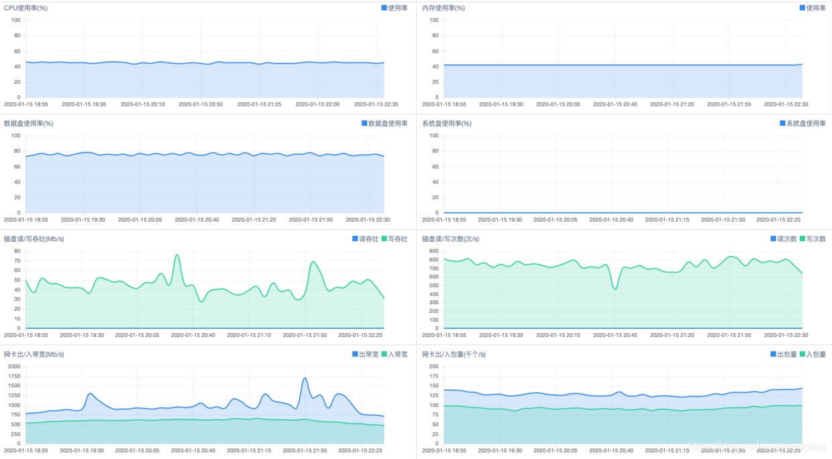Select the 磁盘读/写次数(次/s) chart title
Screen dimensions: 832x459
[x=451, y=239]
